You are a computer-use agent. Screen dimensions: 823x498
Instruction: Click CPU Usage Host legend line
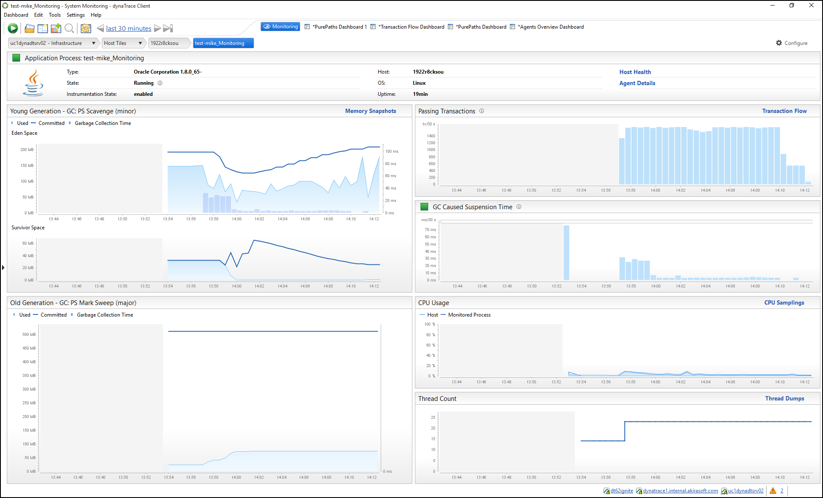pyautogui.click(x=422, y=314)
